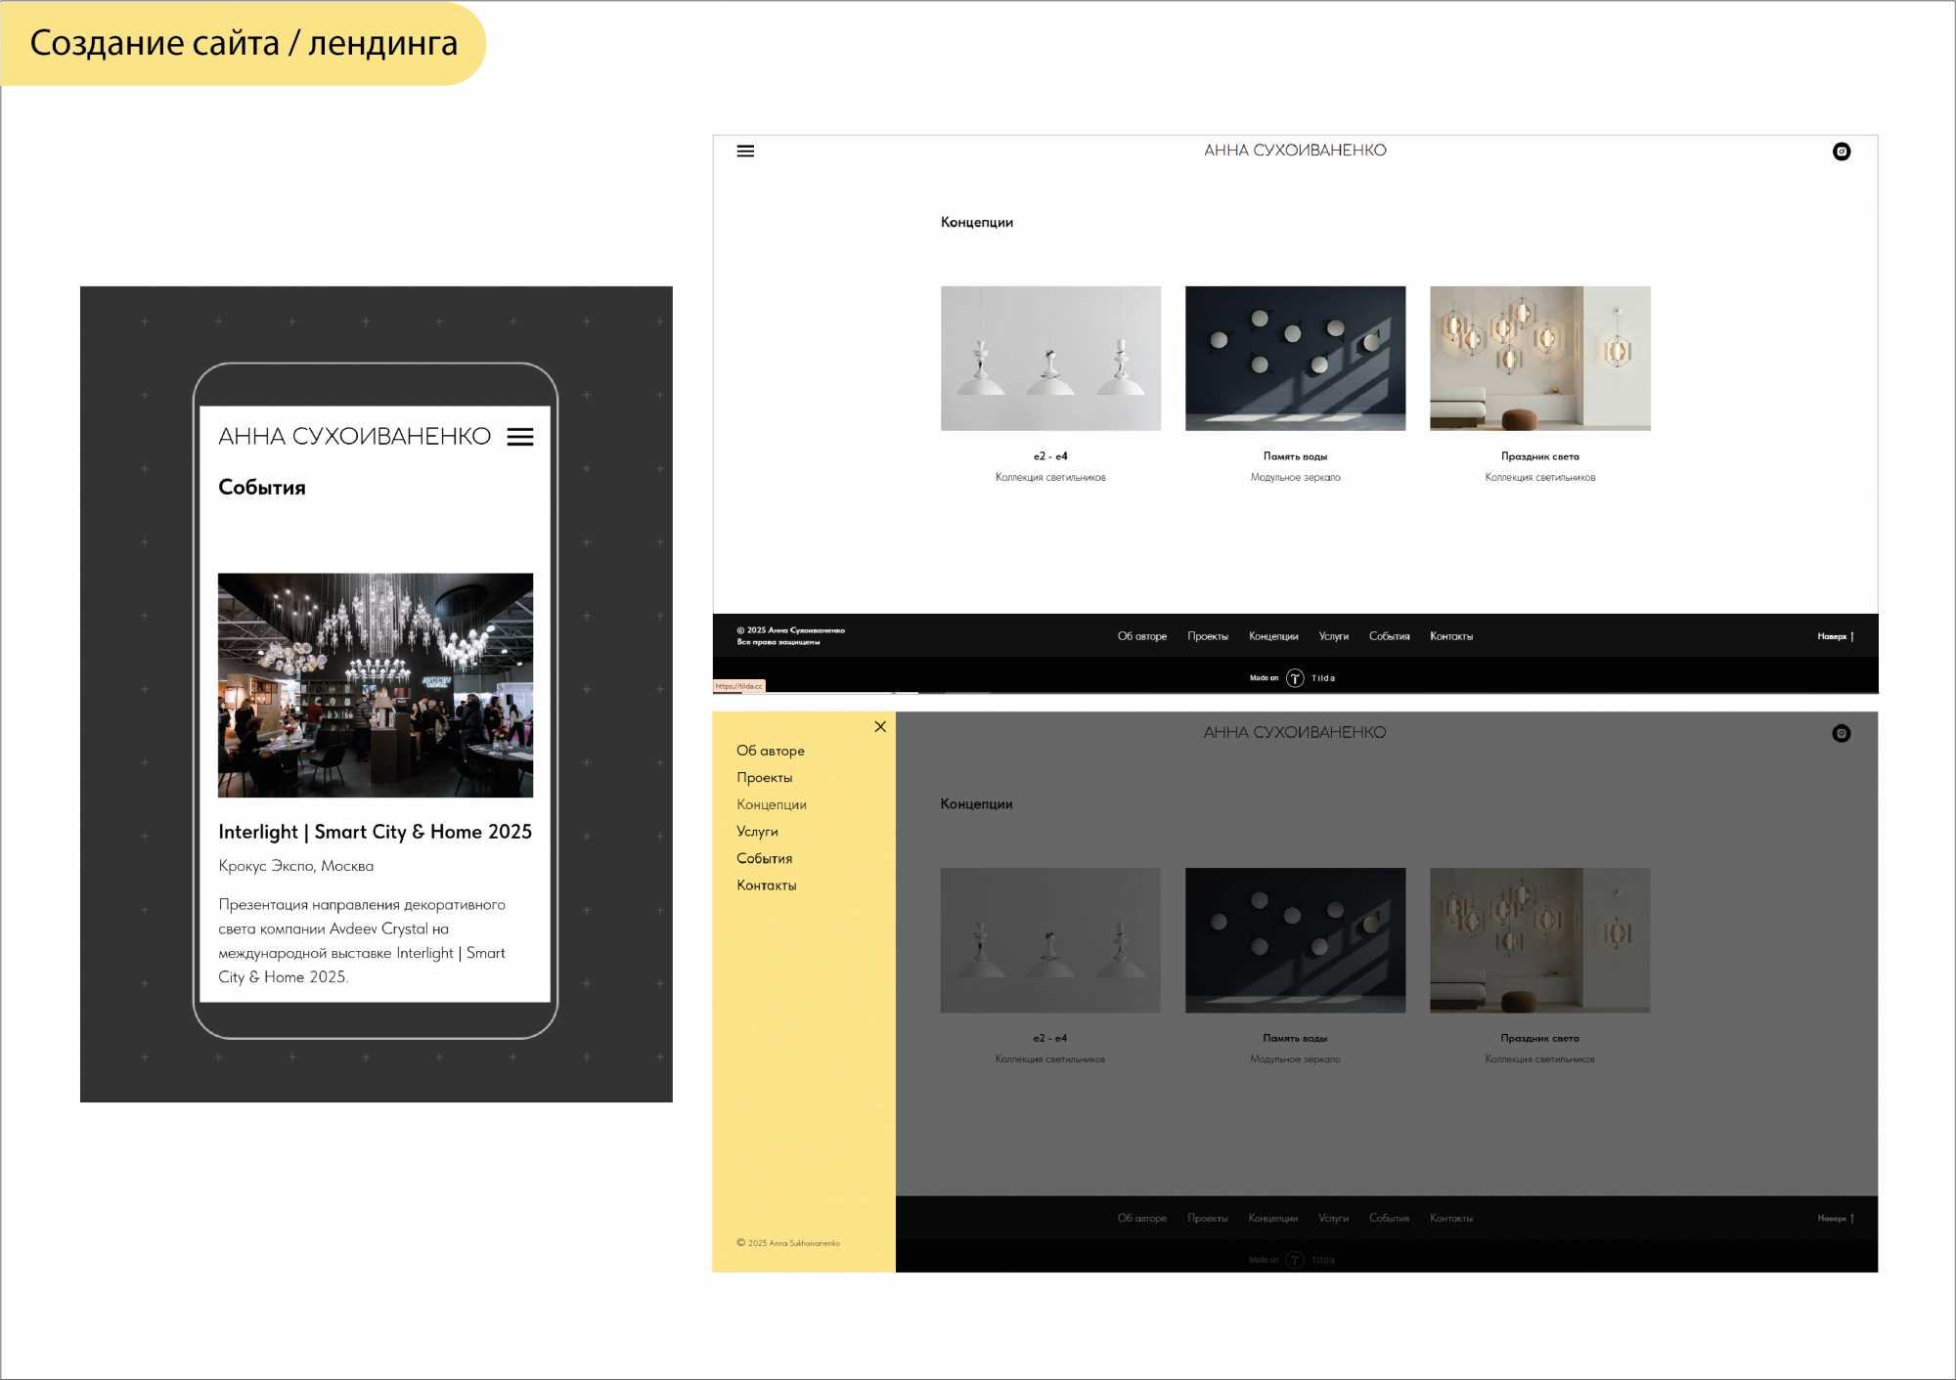Choose 'Контакты' in the yellow side menu
This screenshot has height=1380, width=1956.
tap(767, 885)
